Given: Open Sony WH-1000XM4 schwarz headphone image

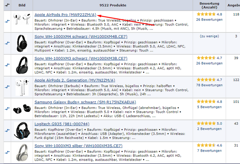Looking at the screenshot, I should point(22,43).
